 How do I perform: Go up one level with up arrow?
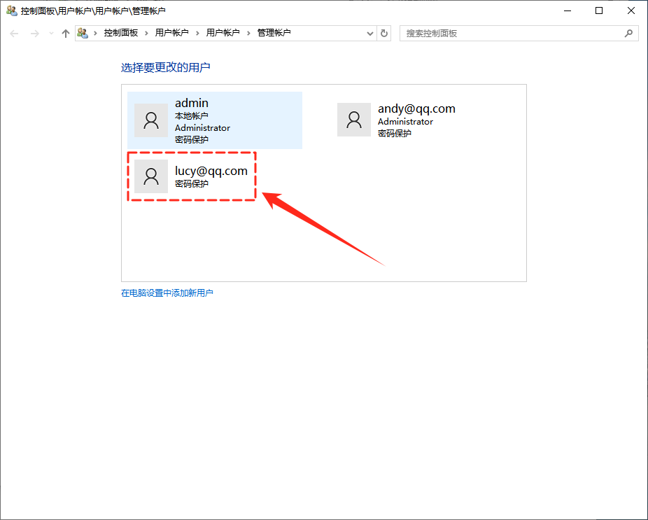pos(66,34)
